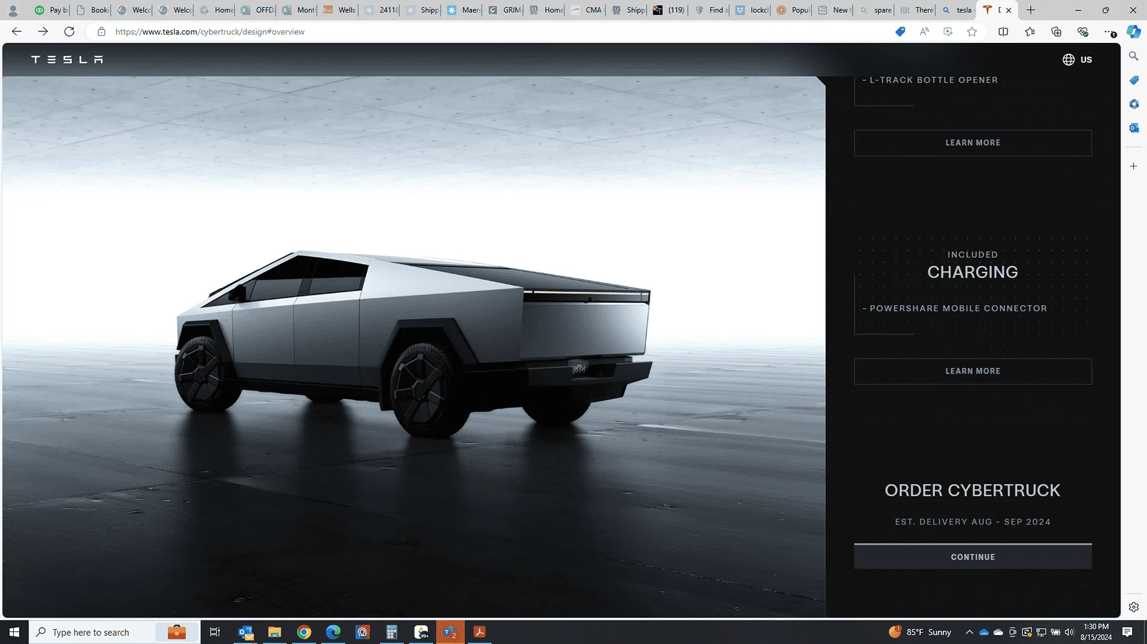1147x644 pixels.
Task: Switch to the 'CMA' tab
Action: tap(586, 10)
